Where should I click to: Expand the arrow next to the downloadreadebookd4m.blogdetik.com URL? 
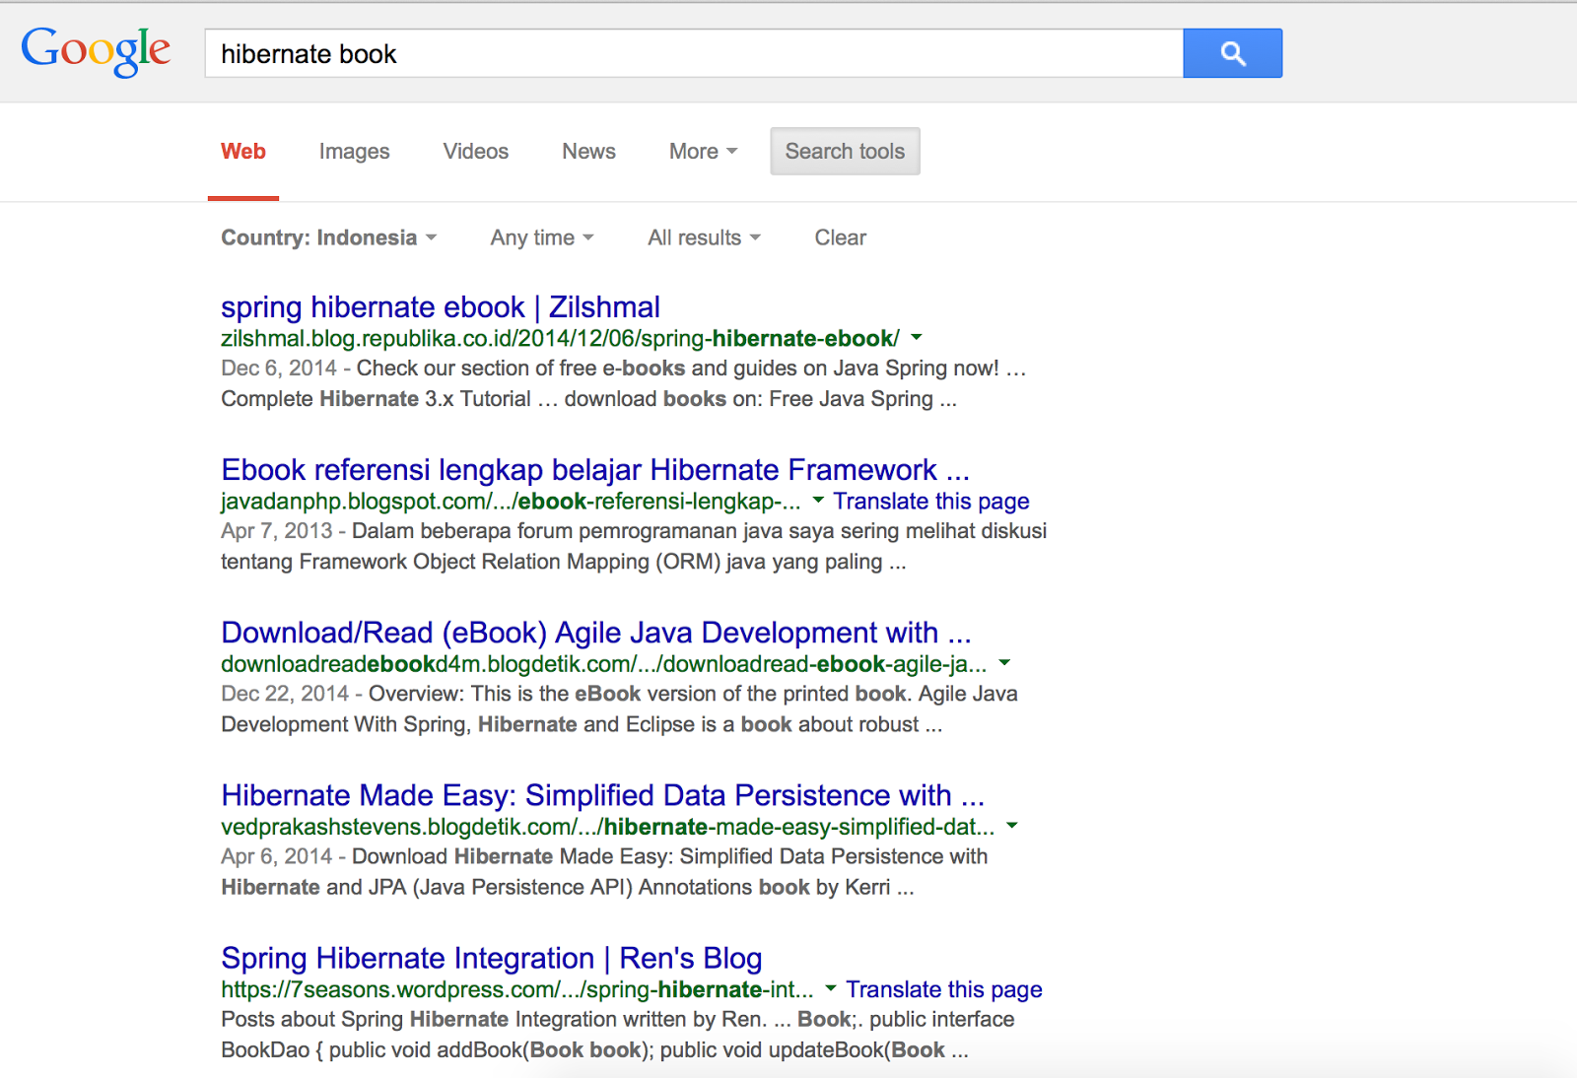click(x=1004, y=663)
